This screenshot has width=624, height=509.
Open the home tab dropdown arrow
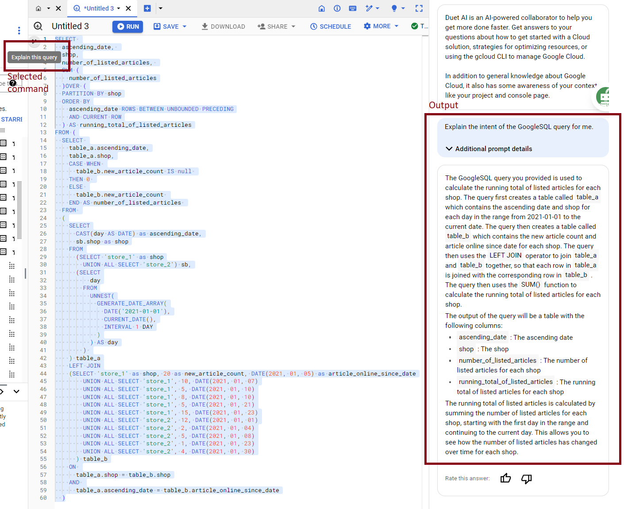[x=49, y=8]
